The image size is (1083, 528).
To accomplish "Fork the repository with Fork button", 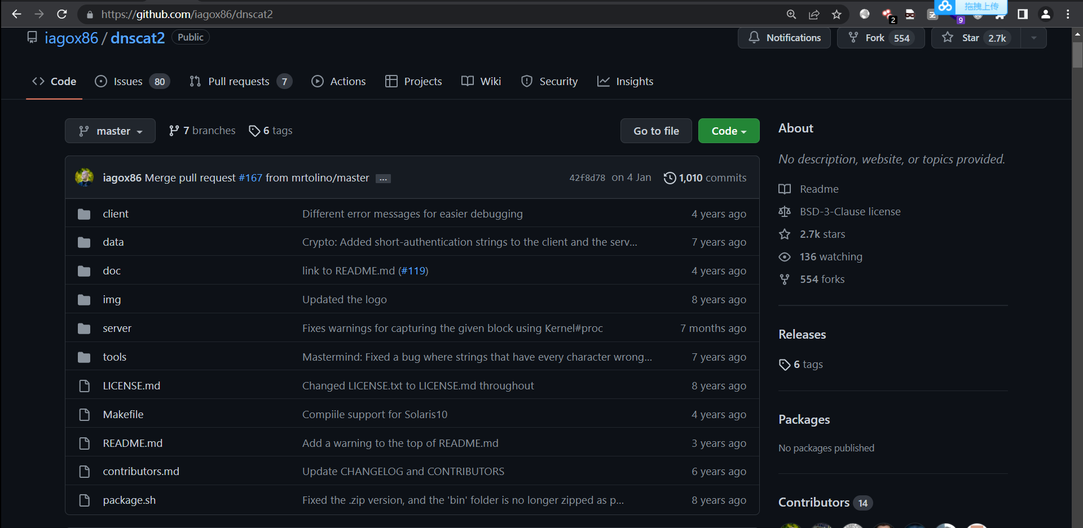I will (881, 38).
